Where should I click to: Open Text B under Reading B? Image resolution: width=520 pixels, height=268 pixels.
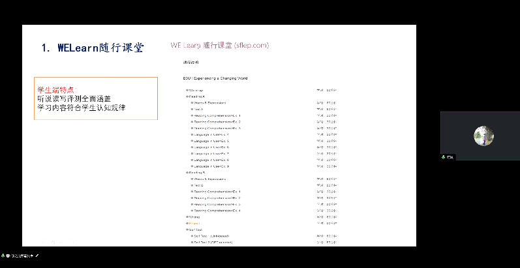coord(198,185)
